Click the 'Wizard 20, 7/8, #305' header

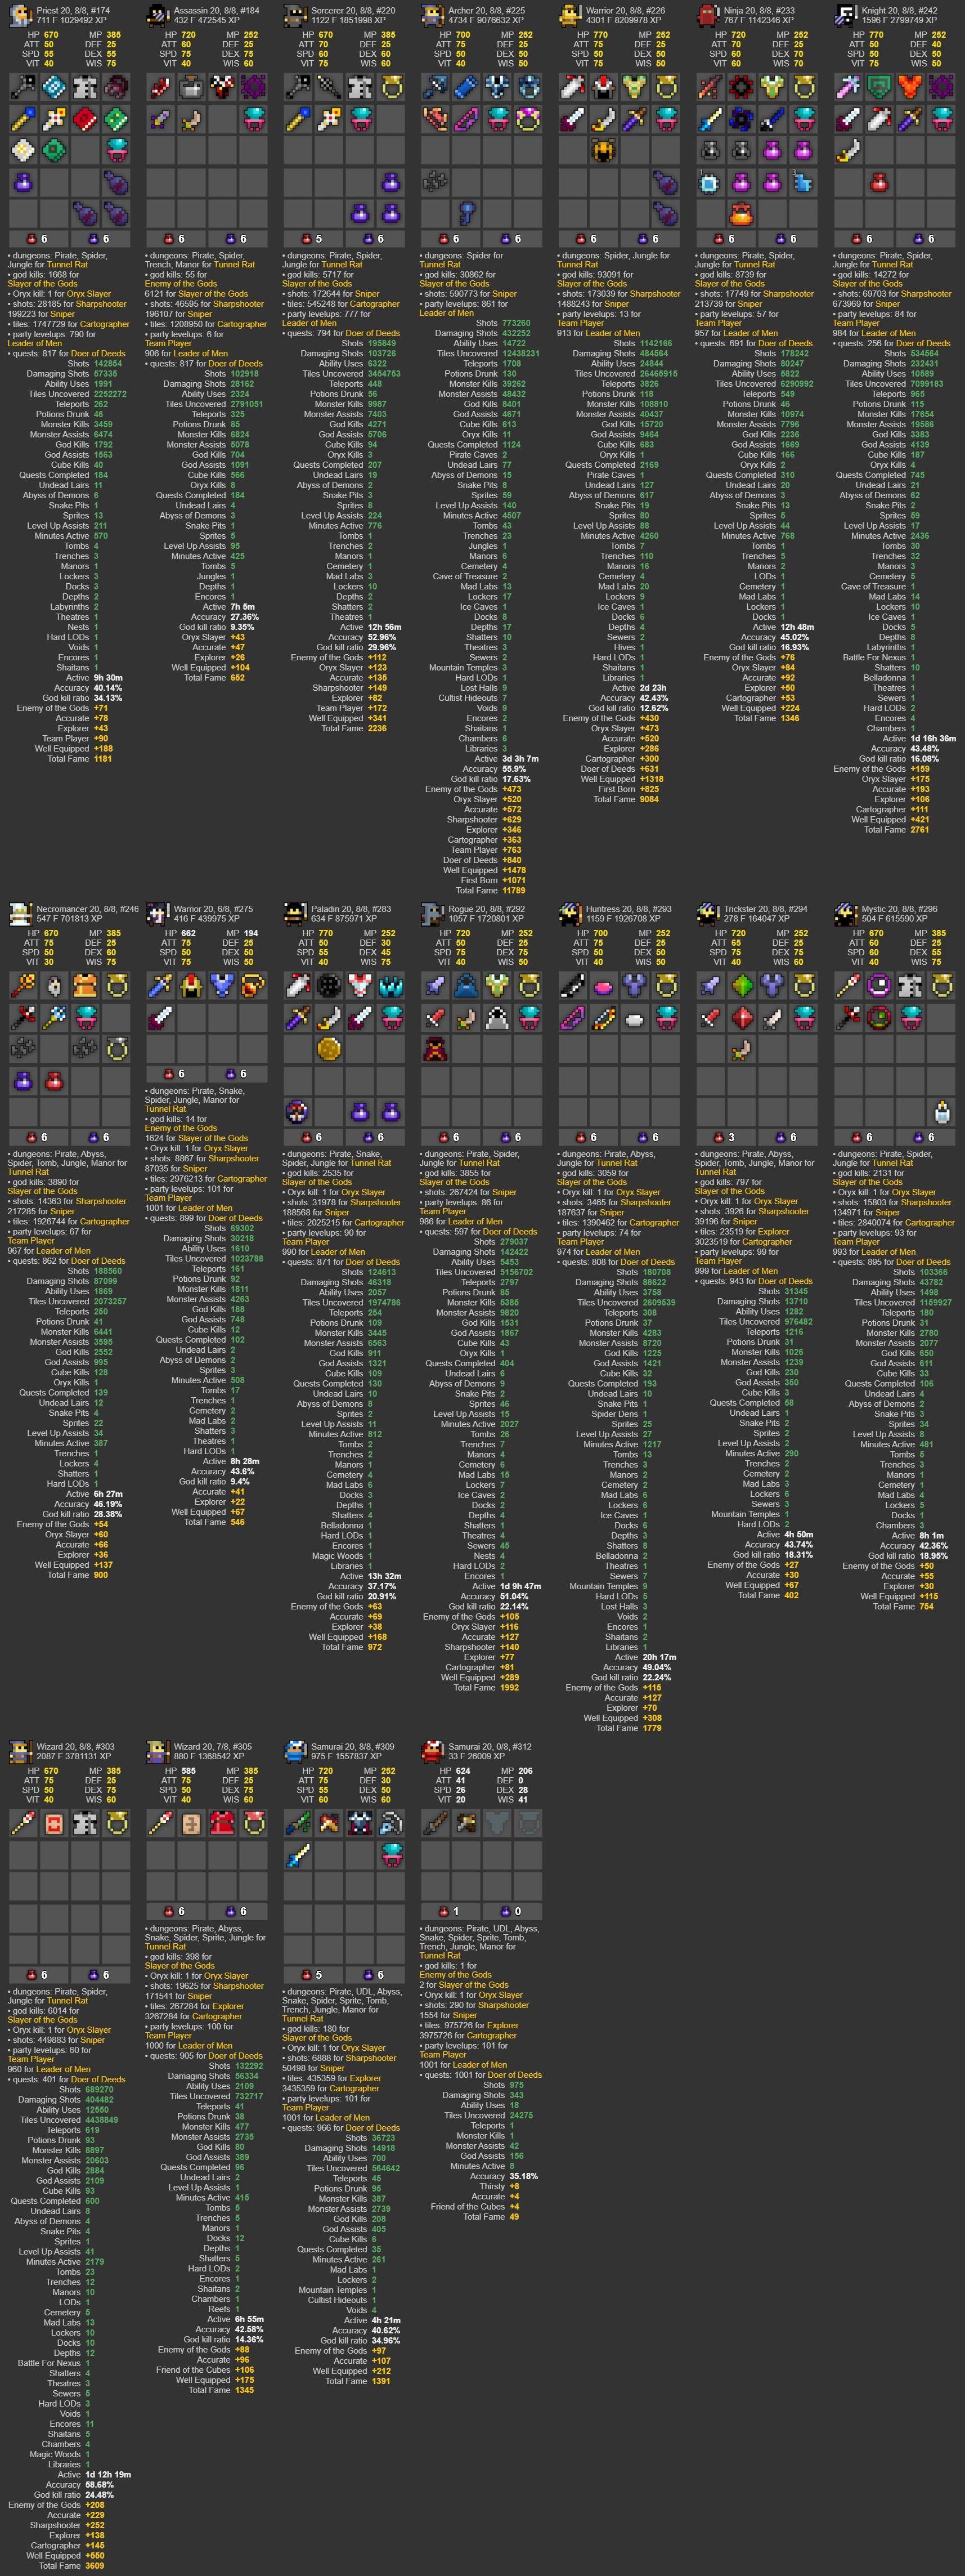click(x=213, y=1747)
